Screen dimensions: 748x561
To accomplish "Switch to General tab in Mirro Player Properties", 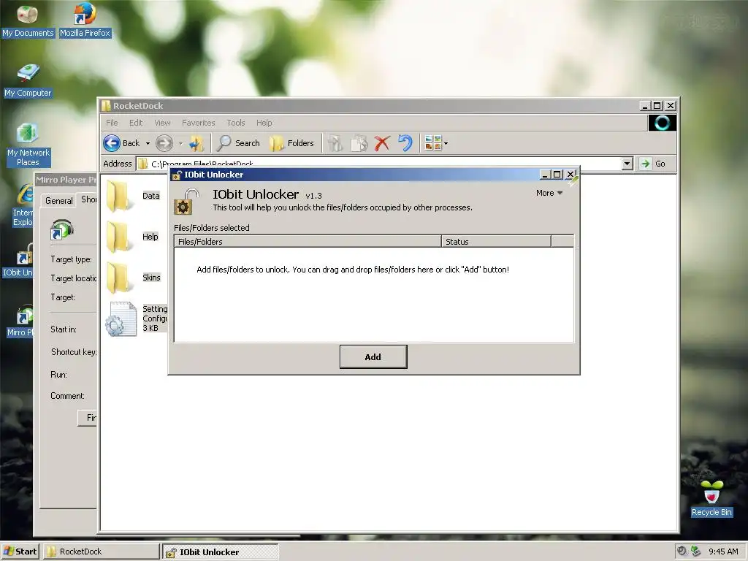I will pyautogui.click(x=59, y=201).
